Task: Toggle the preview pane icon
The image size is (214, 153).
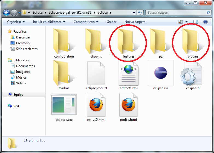Action: pyautogui.click(x=196, y=22)
